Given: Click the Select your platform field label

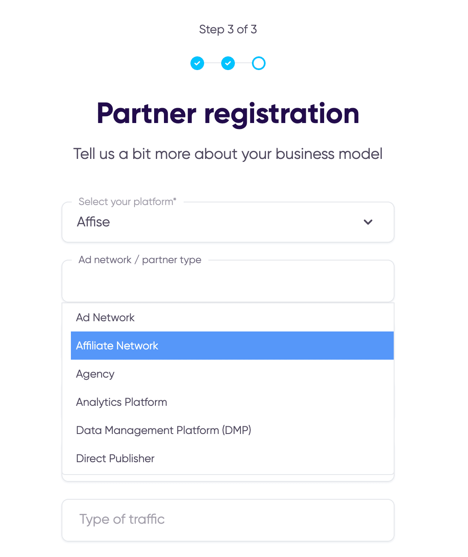Looking at the screenshot, I should click(127, 202).
